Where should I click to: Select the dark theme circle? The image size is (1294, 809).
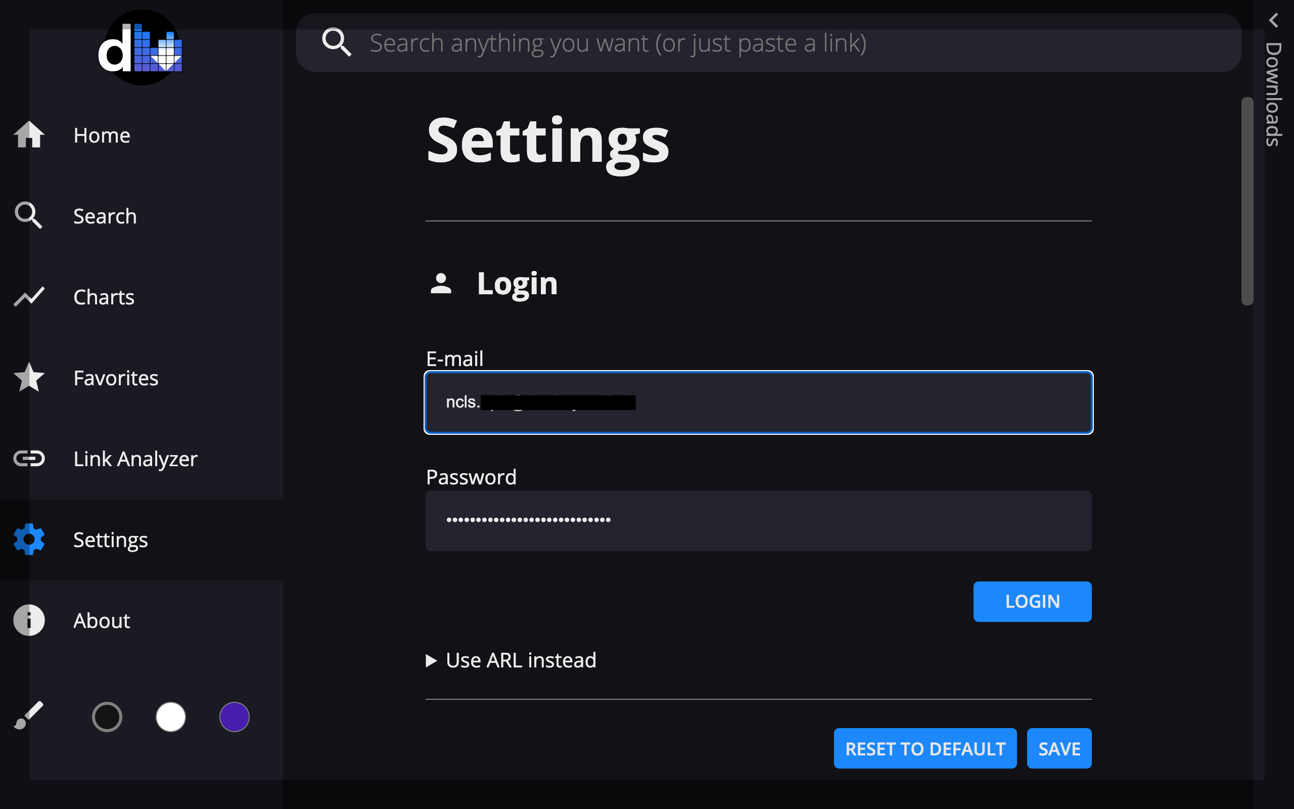coord(107,716)
